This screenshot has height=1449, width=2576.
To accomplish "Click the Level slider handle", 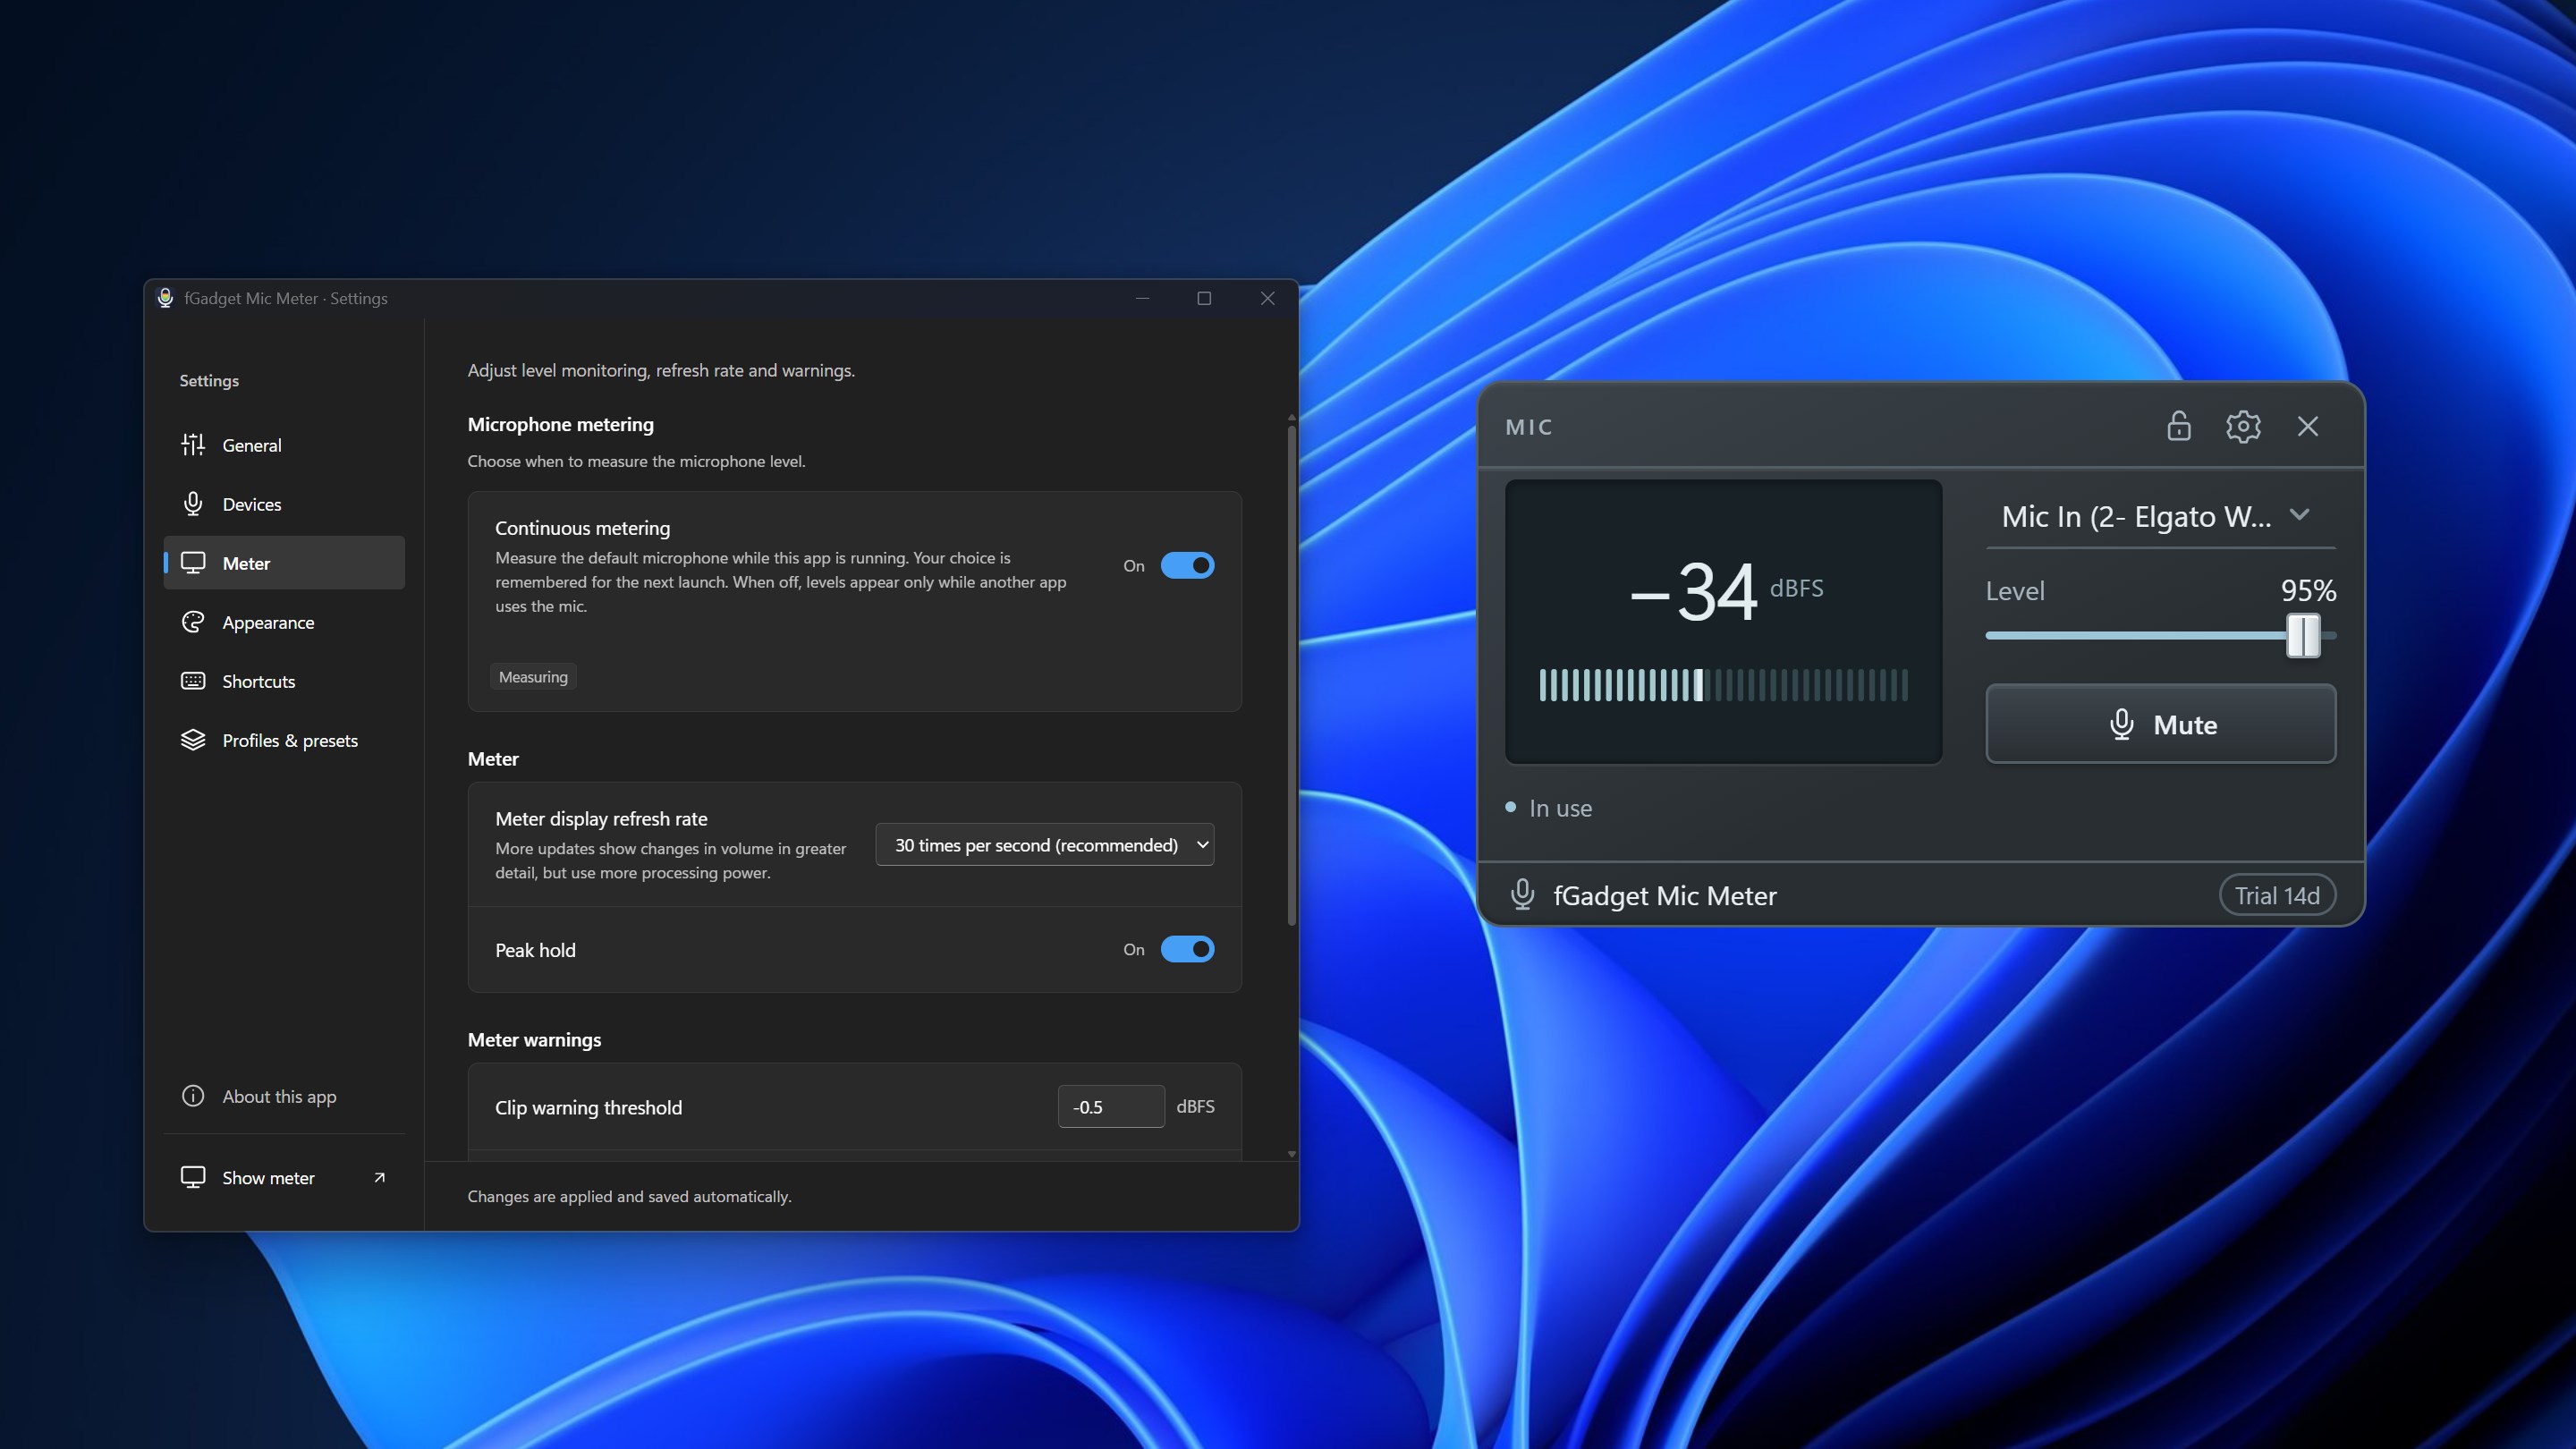I will (2303, 635).
